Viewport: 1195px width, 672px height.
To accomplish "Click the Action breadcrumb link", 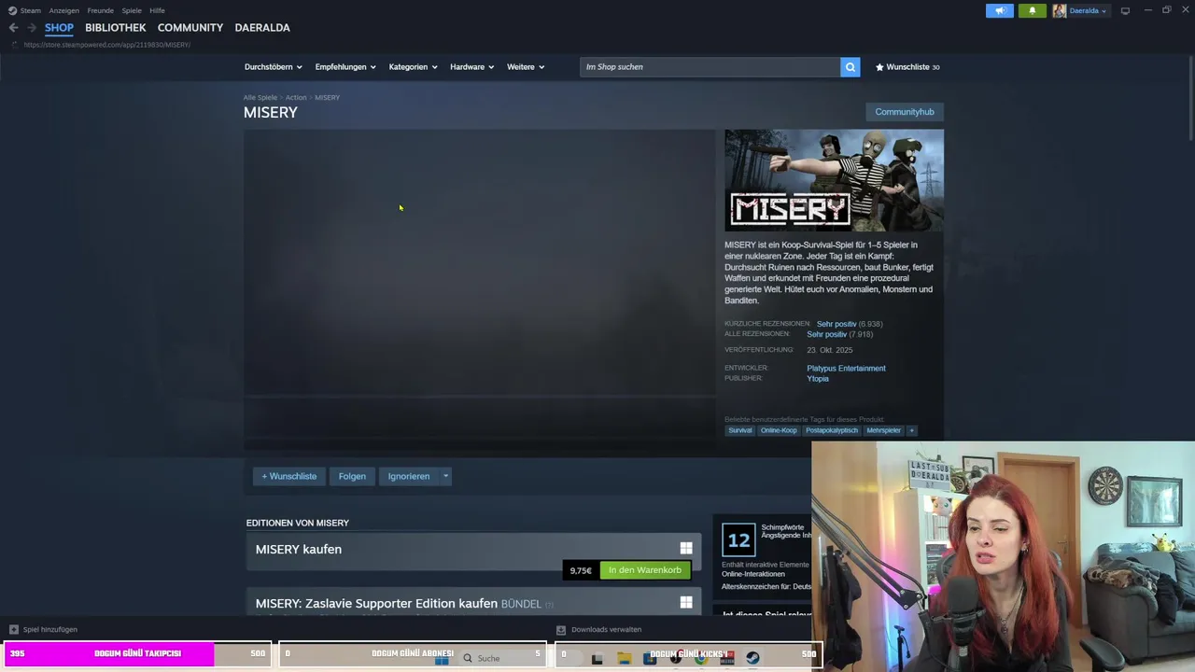I will (x=296, y=97).
